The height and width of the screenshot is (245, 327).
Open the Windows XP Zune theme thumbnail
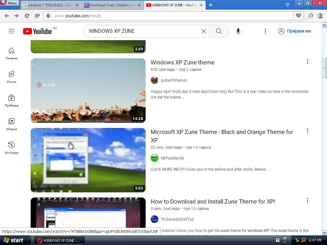pos(88,90)
